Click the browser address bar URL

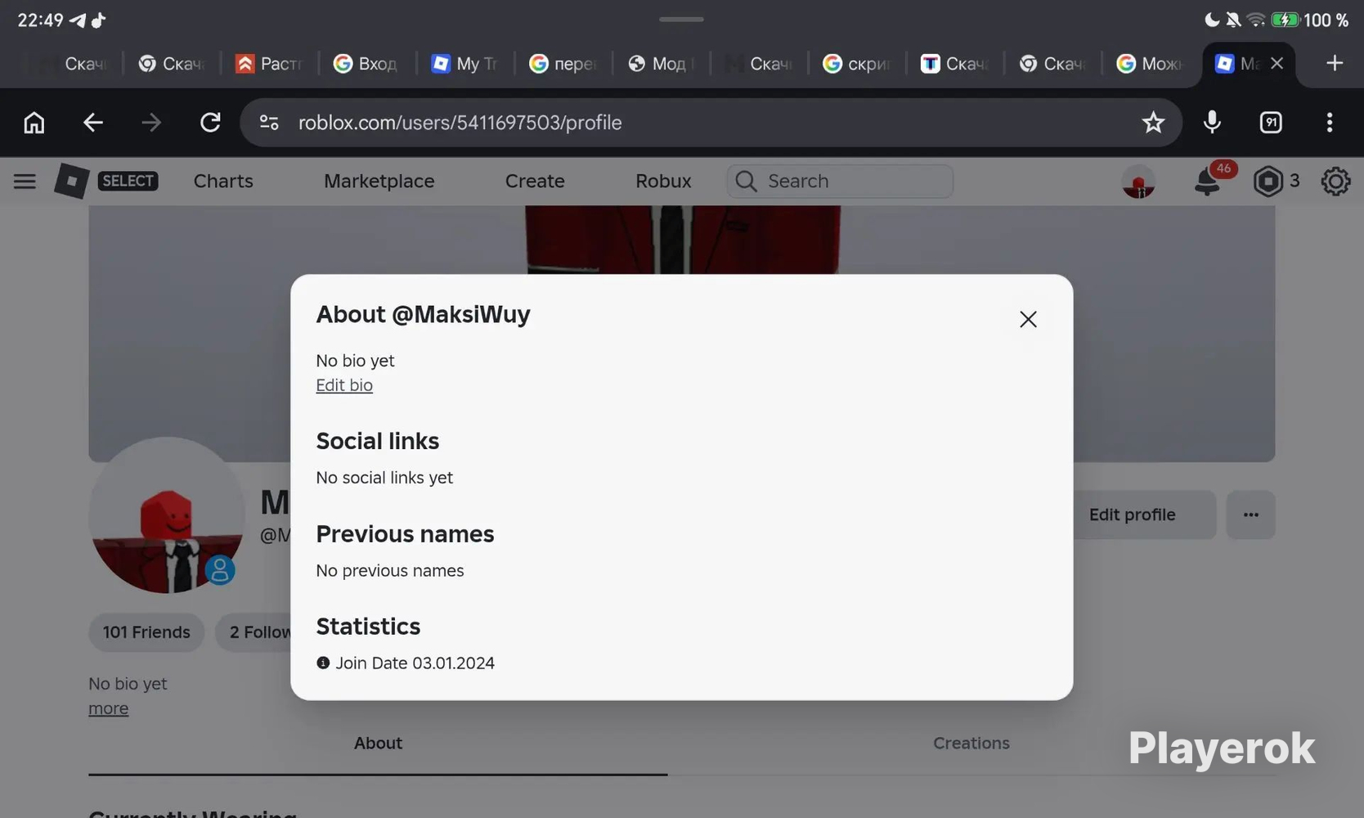pyautogui.click(x=460, y=123)
